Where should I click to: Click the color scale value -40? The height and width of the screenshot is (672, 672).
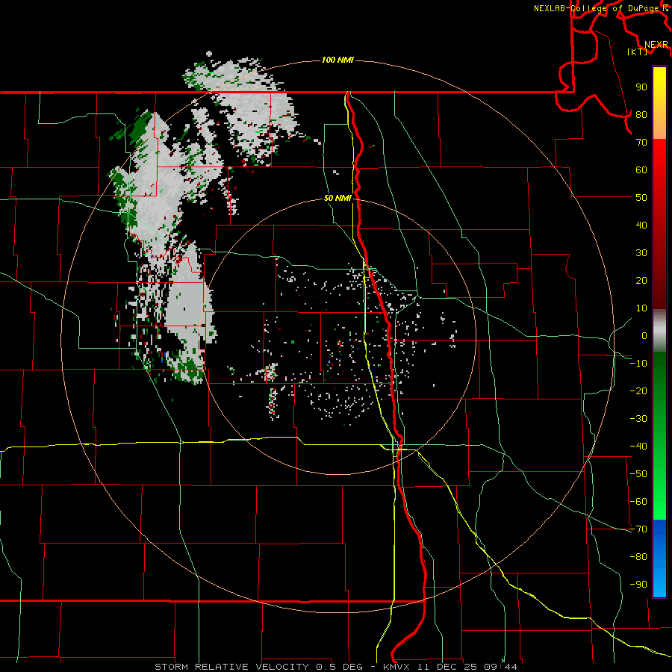pyautogui.click(x=638, y=447)
